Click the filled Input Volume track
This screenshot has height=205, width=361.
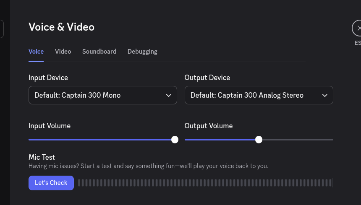point(101,140)
